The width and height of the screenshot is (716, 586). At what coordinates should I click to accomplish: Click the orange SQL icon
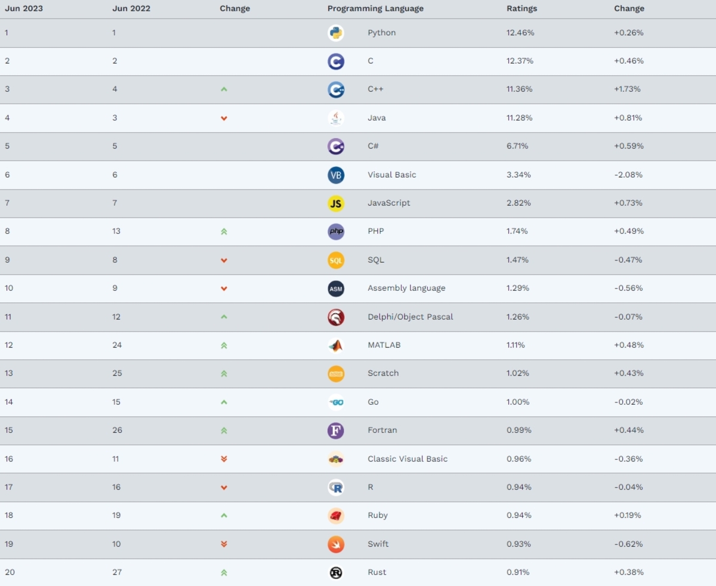pos(336,260)
